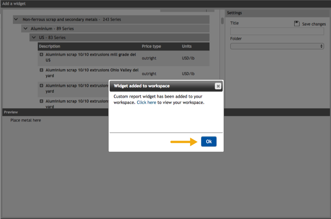This screenshot has width=331, height=219.
Task: Click the Place metal here preview area
Action: click(26, 120)
